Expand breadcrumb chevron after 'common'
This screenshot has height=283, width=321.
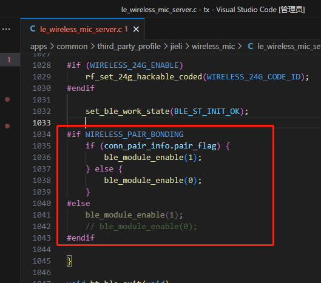(x=93, y=47)
